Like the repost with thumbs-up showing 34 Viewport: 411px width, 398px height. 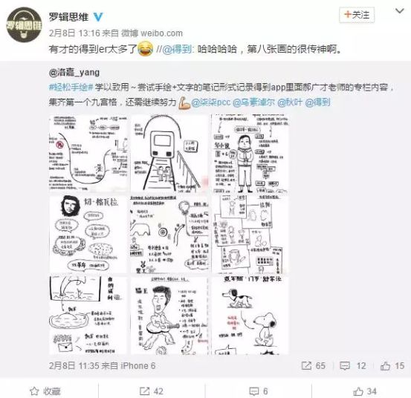(x=358, y=391)
